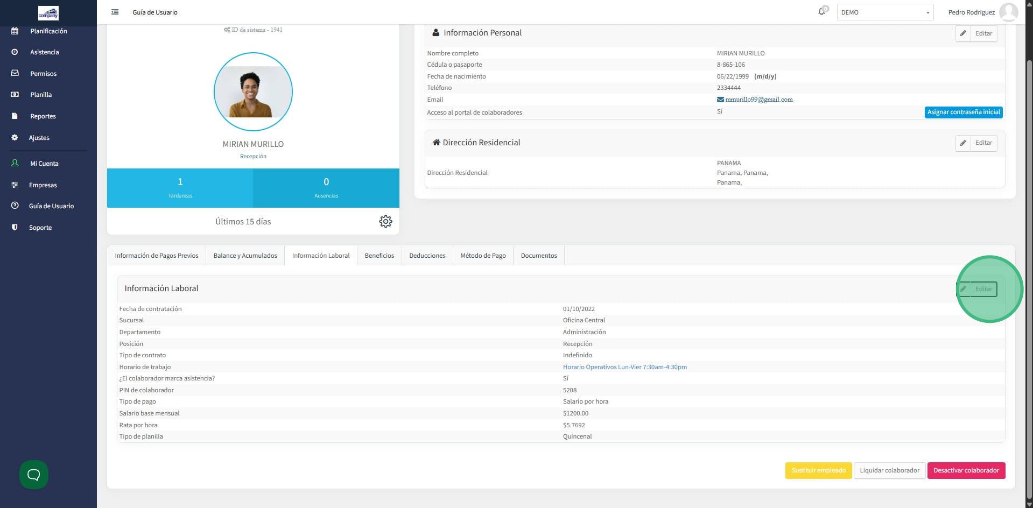Screen dimensions: 1033x508
Task: Click the Ajustes gear icon in sidebar
Action: pyautogui.click(x=15, y=138)
